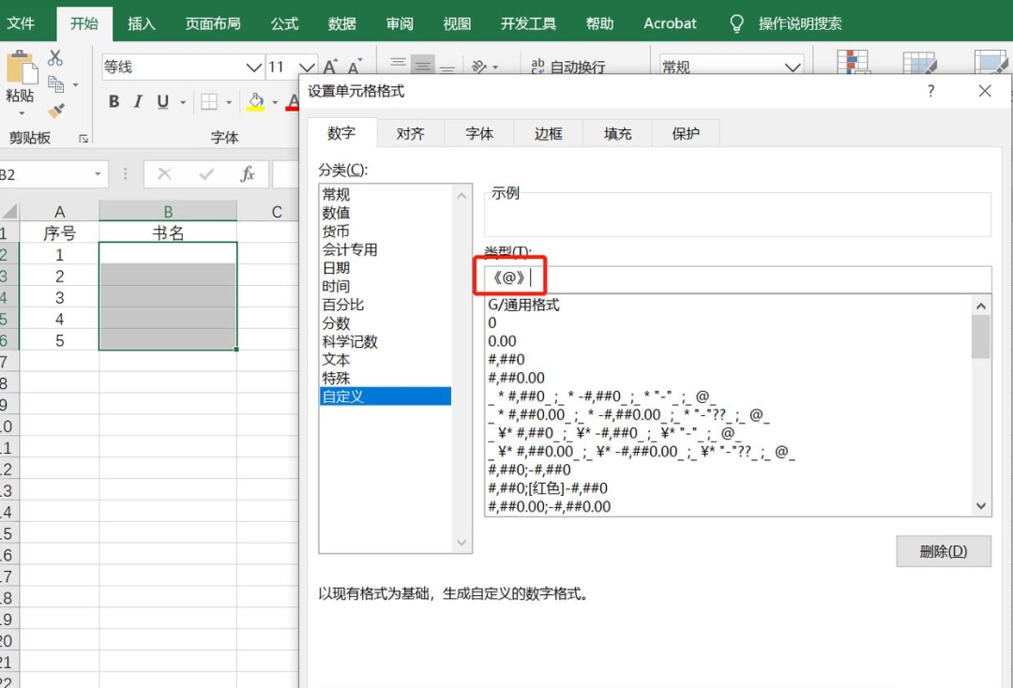Image resolution: width=1013 pixels, height=688 pixels.
Task: Select the 自定义 category
Action: coord(386,396)
